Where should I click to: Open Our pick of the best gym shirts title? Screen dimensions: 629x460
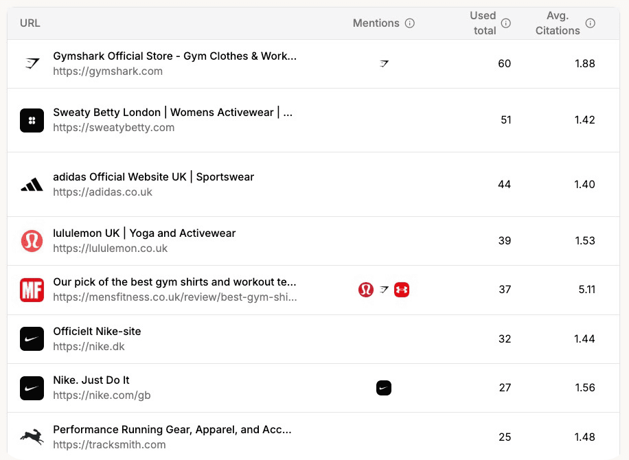point(175,282)
